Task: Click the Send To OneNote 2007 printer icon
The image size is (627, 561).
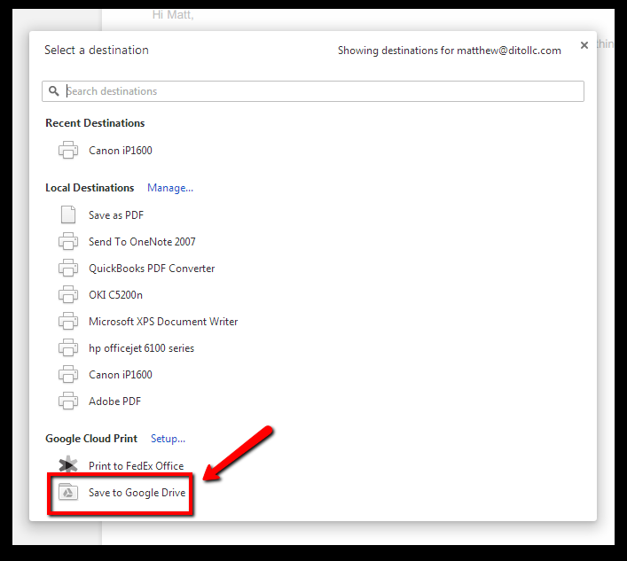Action: (x=68, y=241)
